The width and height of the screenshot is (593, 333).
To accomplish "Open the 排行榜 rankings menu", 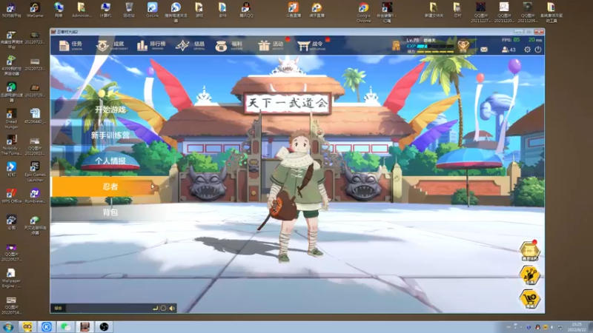I will click(151, 46).
